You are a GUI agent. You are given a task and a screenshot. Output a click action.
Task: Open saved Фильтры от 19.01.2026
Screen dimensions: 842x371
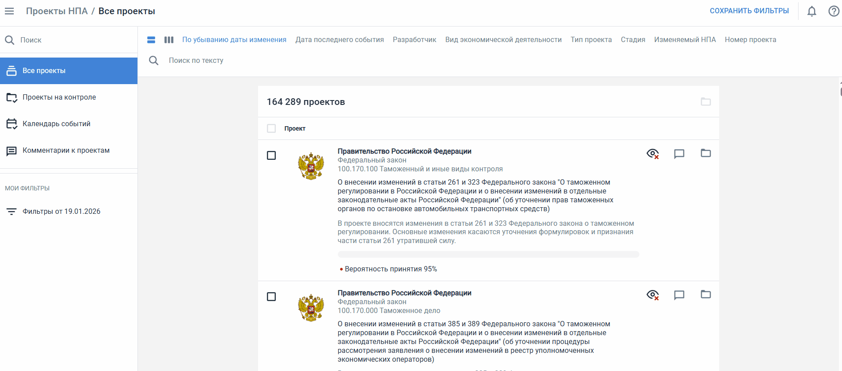click(61, 212)
